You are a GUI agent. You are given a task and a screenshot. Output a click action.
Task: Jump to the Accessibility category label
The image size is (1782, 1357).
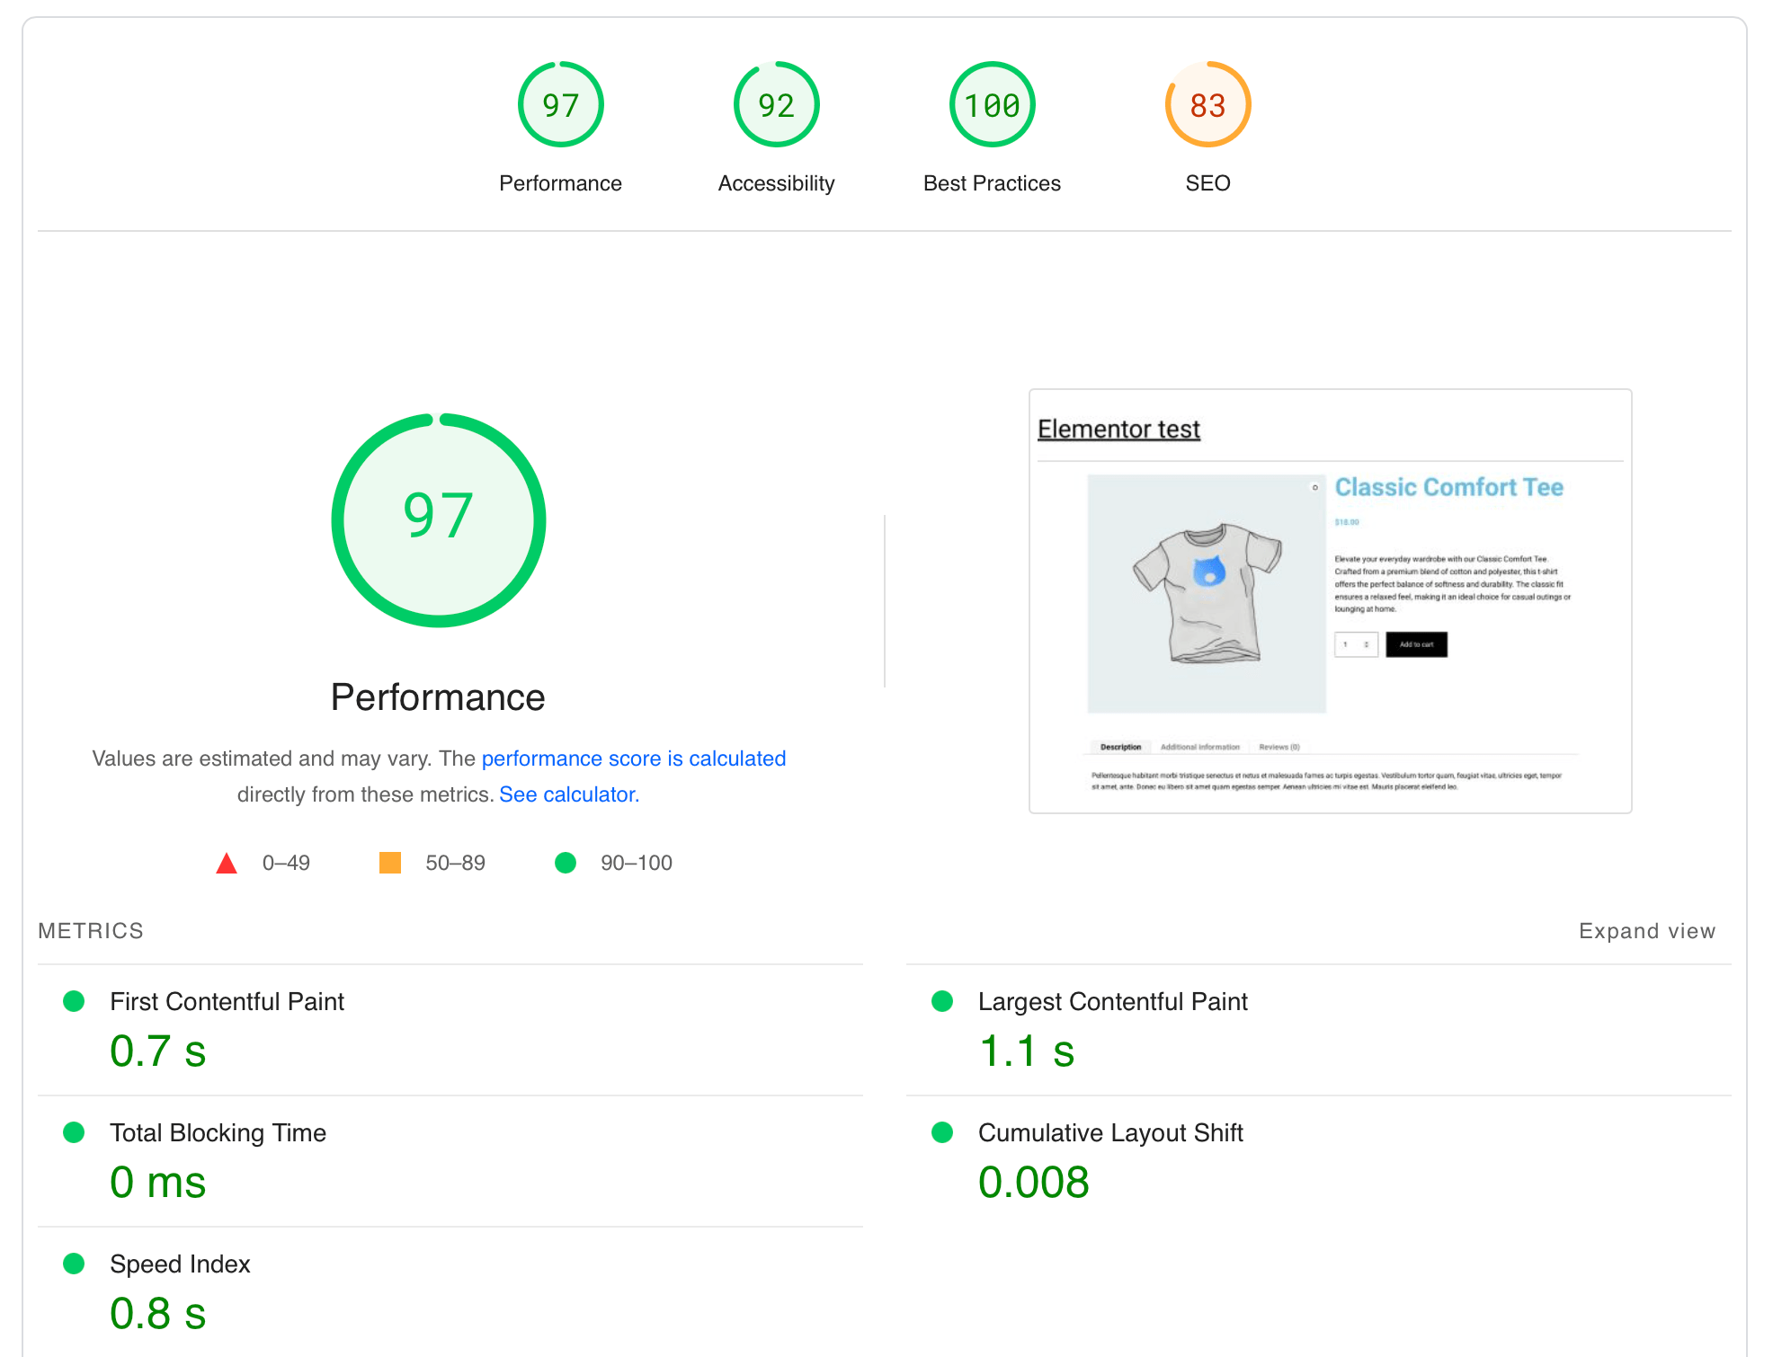[776, 183]
